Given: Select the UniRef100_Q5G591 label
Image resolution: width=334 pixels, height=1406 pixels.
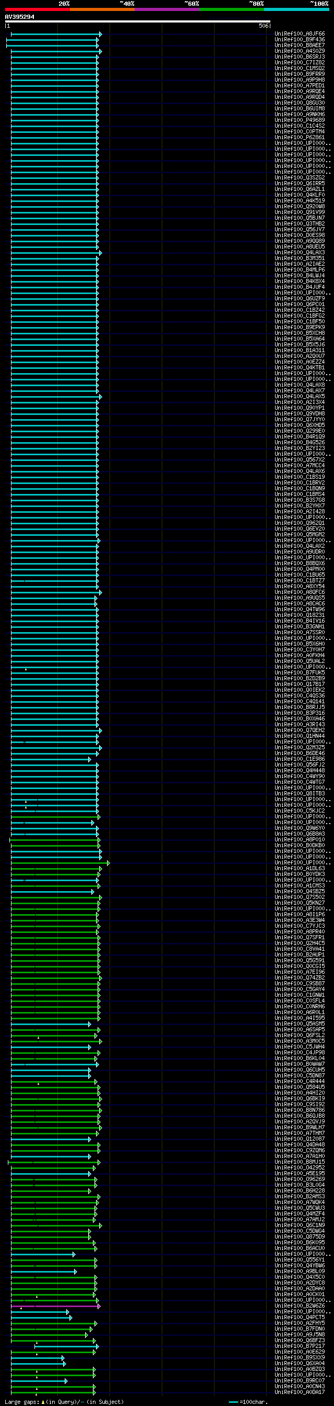Looking at the screenshot, I should point(300,960).
